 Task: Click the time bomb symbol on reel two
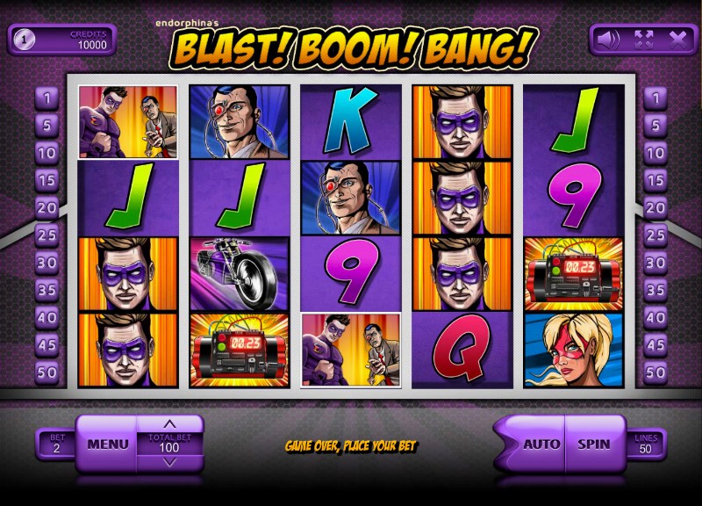tap(240, 350)
